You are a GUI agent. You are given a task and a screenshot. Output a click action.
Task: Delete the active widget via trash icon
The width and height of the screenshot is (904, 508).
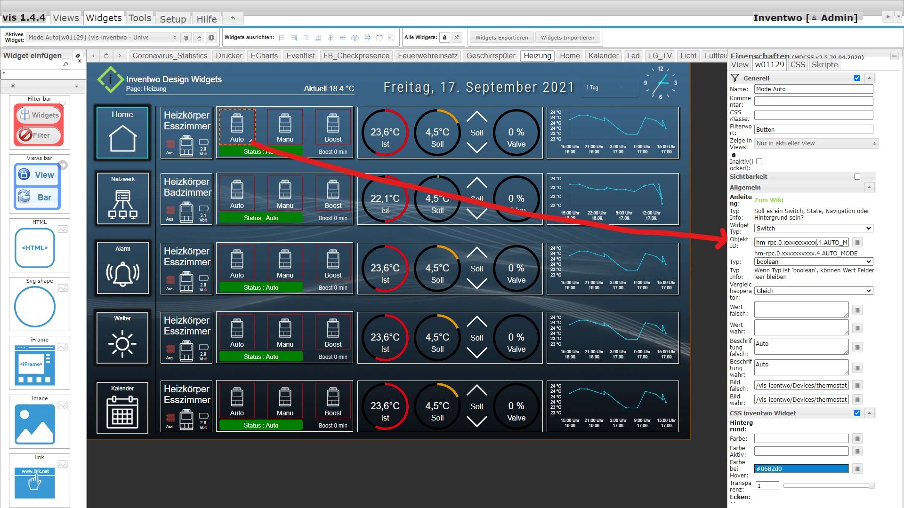click(x=186, y=38)
